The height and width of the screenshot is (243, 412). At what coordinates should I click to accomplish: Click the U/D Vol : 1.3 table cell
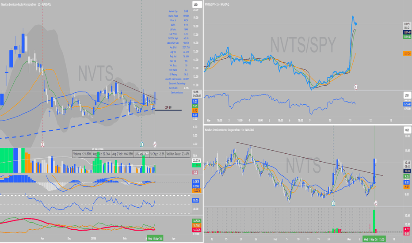click(141, 154)
